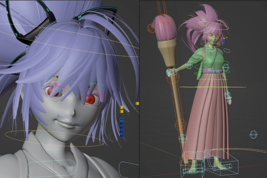Select the green eyebrow bar above the right-side eye

(96, 84)
